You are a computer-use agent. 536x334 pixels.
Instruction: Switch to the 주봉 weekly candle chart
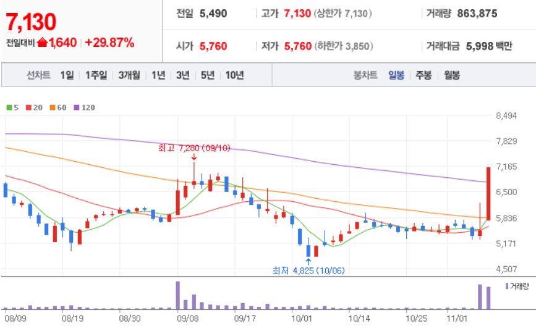(423, 75)
